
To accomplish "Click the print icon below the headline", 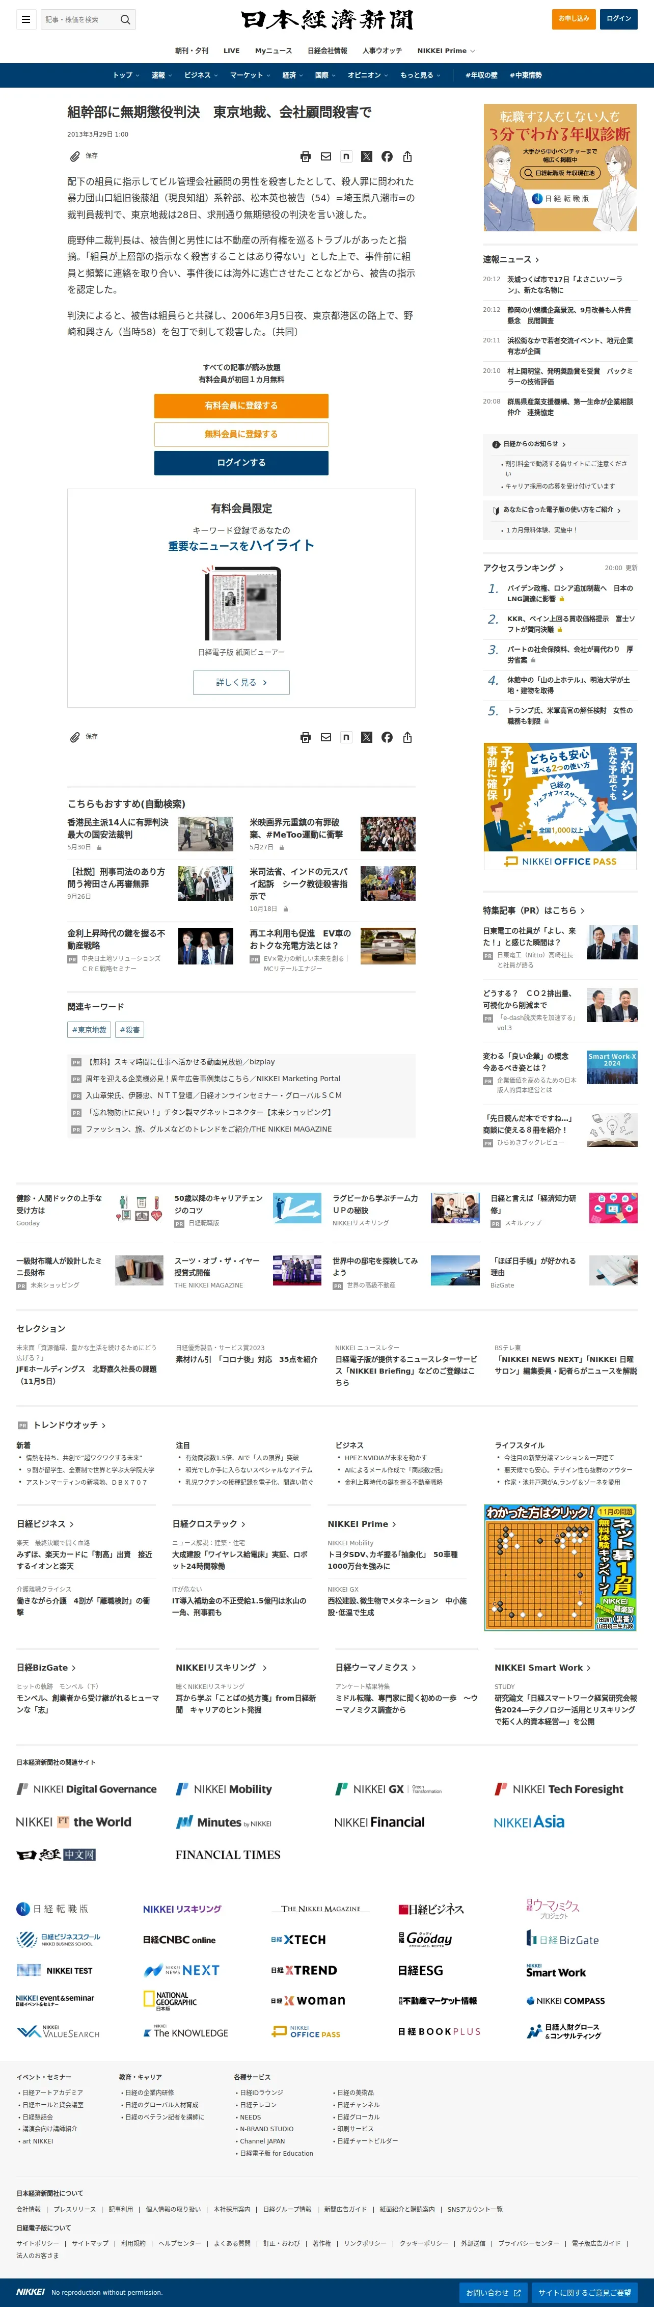I will click(x=306, y=157).
